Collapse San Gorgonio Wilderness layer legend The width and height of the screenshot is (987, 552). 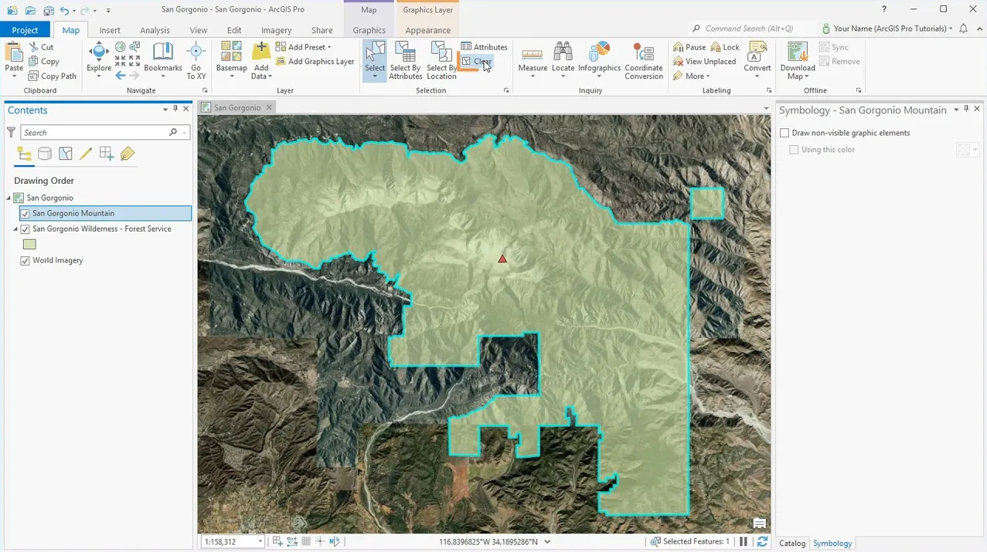[15, 229]
